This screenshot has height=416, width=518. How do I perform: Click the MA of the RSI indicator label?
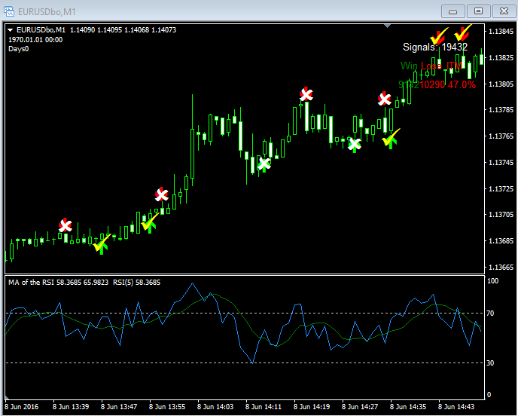58,283
